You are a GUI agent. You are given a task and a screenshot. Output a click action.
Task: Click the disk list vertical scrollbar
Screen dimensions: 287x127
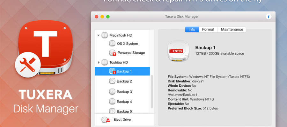[x=151, y=92]
